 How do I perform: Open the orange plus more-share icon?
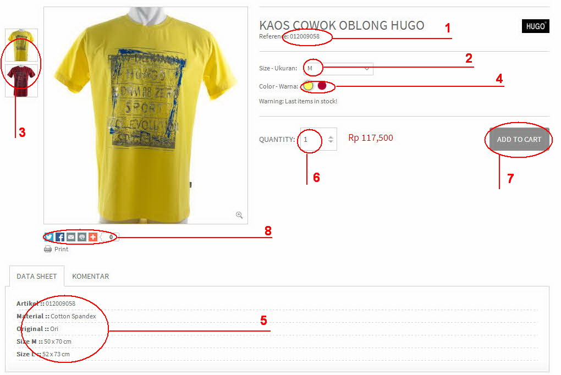click(x=93, y=237)
